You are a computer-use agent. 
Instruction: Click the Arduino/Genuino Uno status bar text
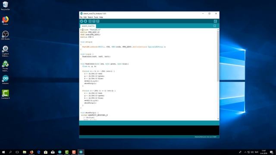click(x=206, y=137)
